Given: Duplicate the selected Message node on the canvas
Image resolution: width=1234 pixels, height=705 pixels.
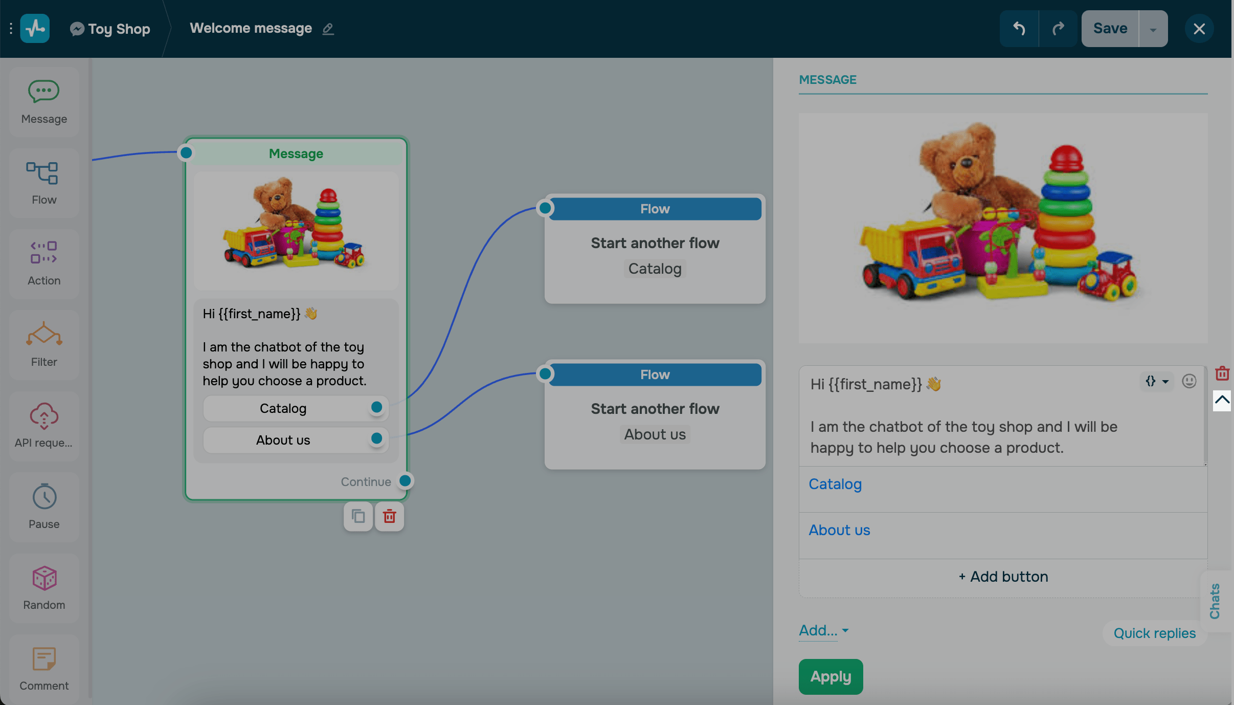Looking at the screenshot, I should [357, 516].
